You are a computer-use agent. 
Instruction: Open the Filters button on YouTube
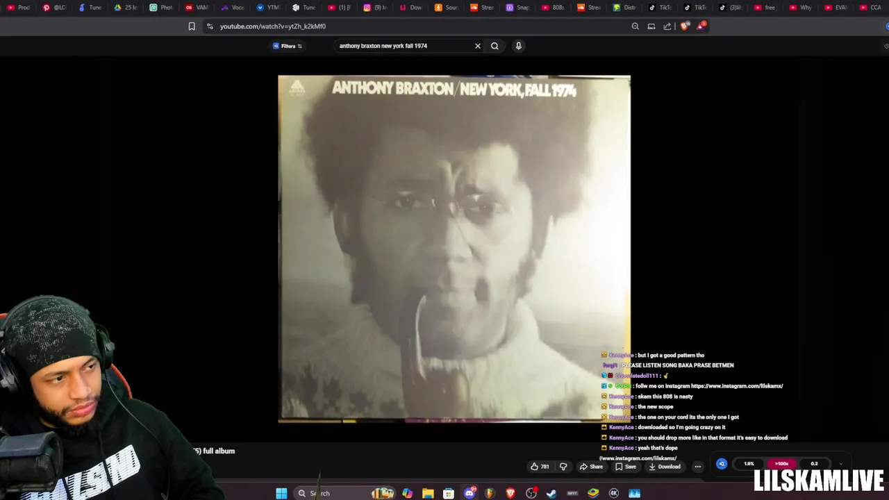[288, 46]
